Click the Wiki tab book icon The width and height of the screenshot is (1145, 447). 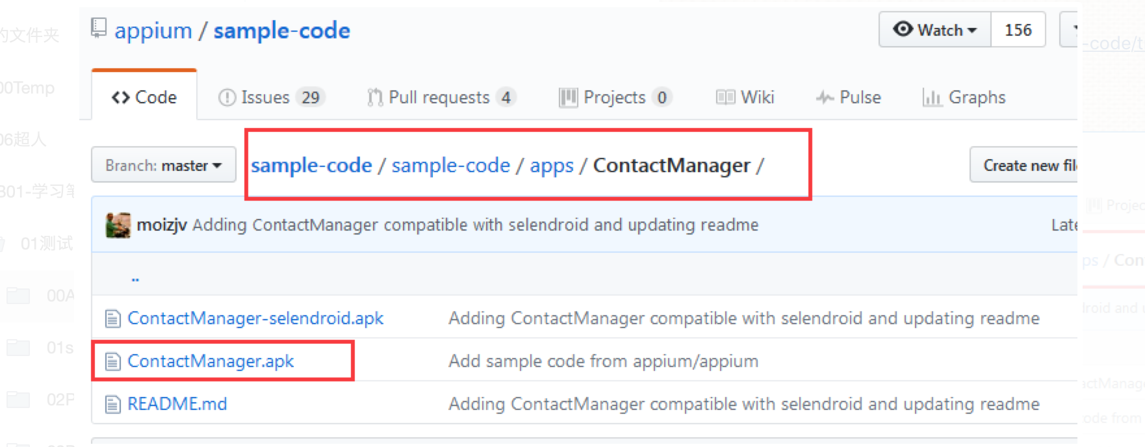point(725,97)
